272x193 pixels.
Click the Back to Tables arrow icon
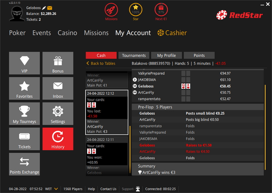click(x=88, y=63)
